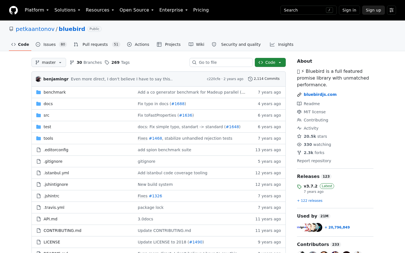This screenshot has width=405, height=253.
Task: Open the petkaantonov owner link
Action: 35,29
